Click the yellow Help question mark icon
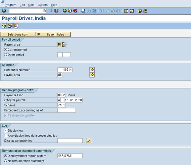 click(140, 11)
